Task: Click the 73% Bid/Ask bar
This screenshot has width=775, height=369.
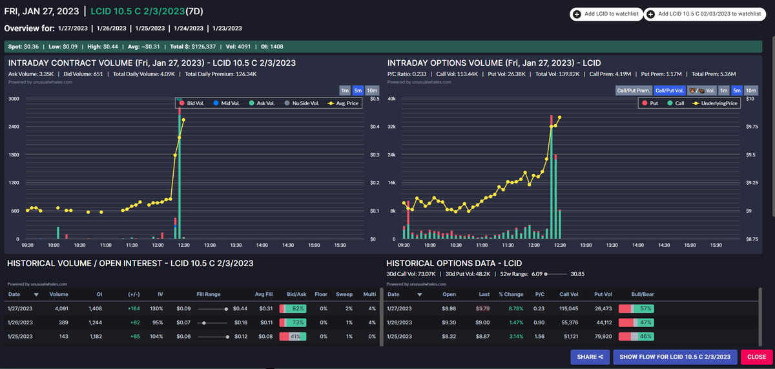Action: 293,322
